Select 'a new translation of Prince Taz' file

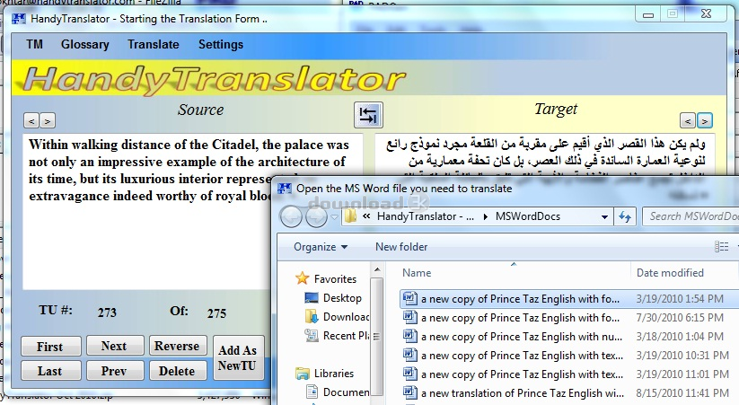[x=567, y=393]
